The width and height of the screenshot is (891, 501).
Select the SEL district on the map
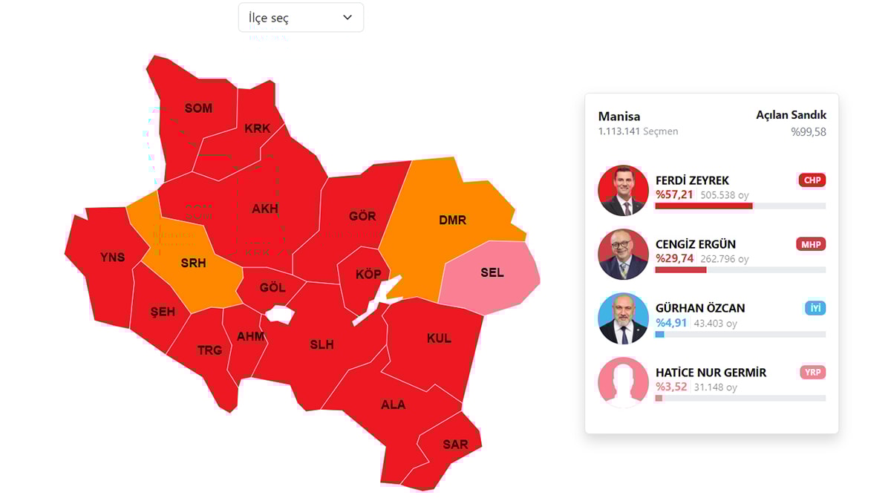click(x=492, y=272)
